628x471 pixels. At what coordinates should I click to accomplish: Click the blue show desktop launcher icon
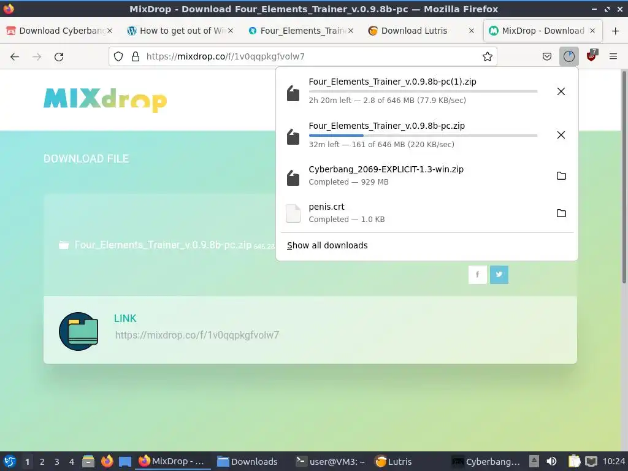tap(125, 462)
